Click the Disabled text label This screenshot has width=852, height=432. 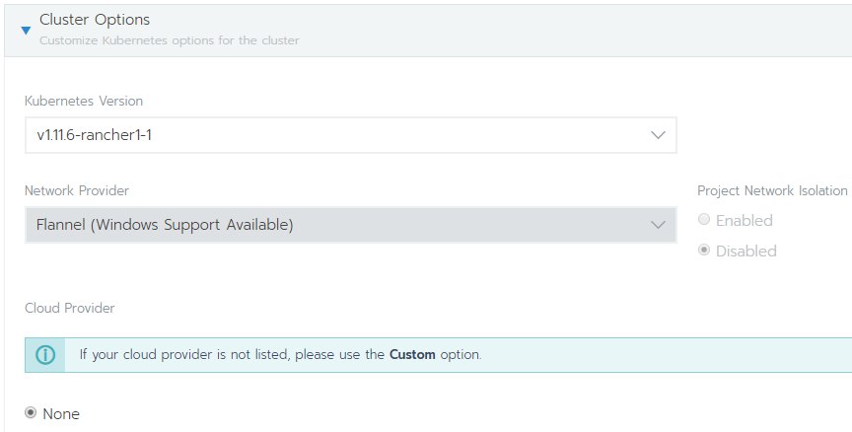746,252
